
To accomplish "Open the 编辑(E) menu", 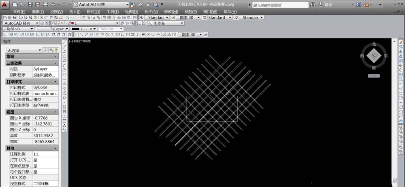I will pyautogui.click(x=38, y=12).
